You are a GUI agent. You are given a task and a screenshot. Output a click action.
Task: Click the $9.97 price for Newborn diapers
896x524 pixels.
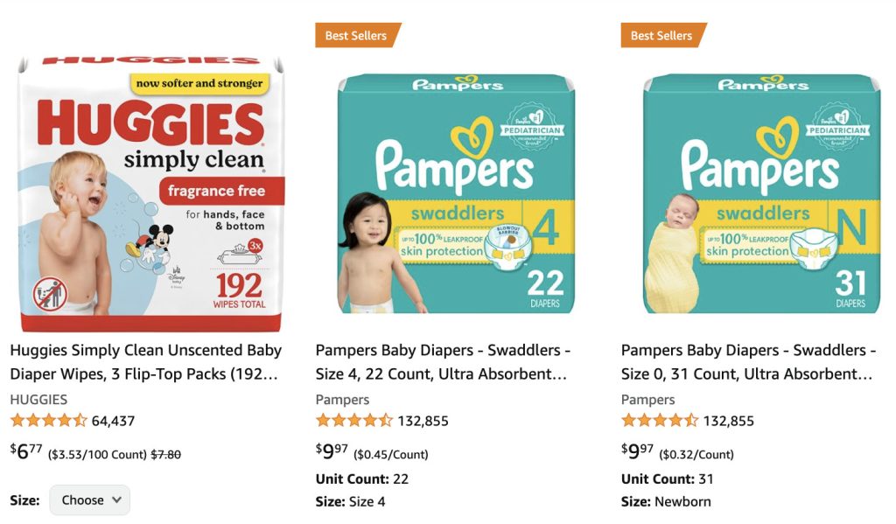point(637,452)
